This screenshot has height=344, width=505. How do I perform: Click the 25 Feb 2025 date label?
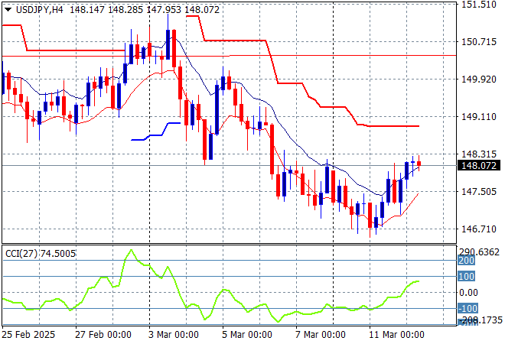tap(28, 335)
